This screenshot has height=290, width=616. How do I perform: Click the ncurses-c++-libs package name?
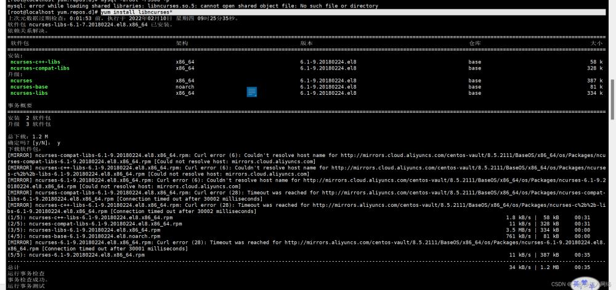35,62
